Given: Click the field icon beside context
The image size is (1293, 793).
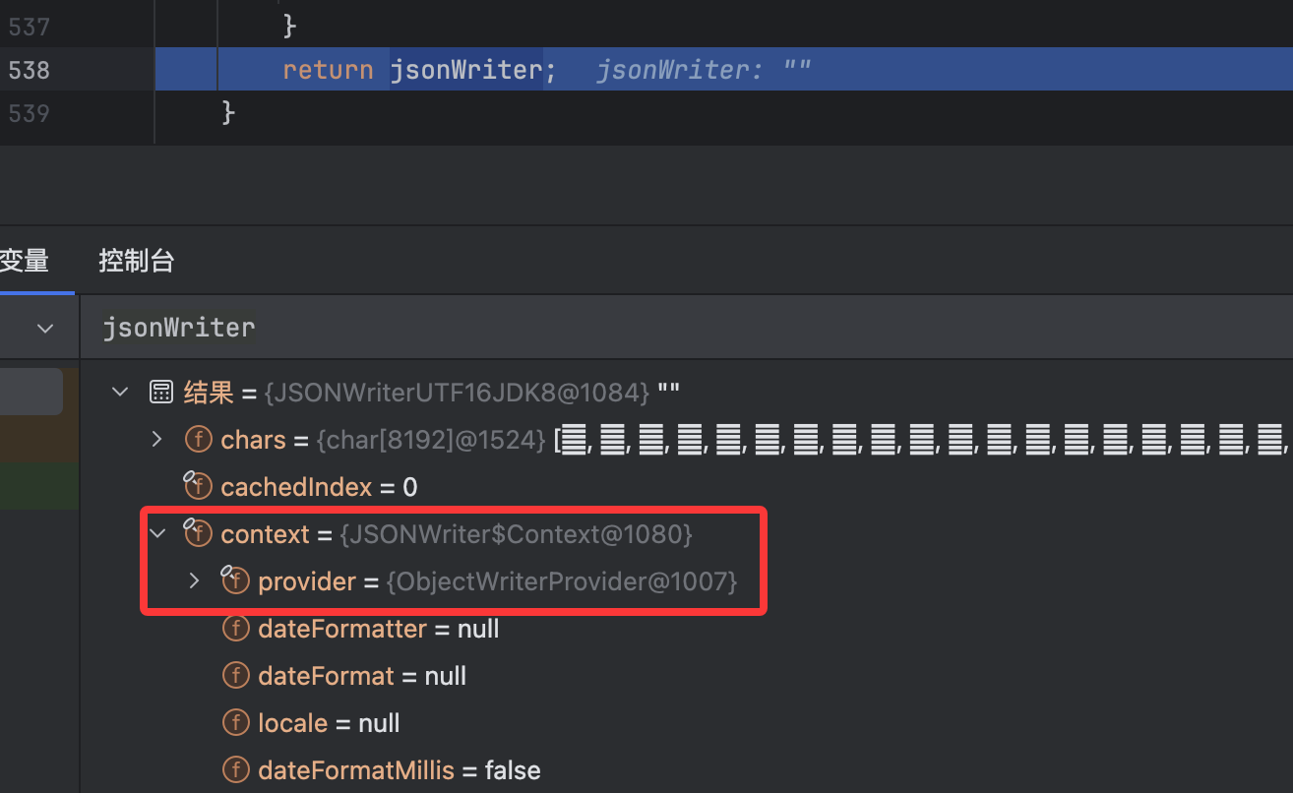Looking at the screenshot, I should point(198,533).
